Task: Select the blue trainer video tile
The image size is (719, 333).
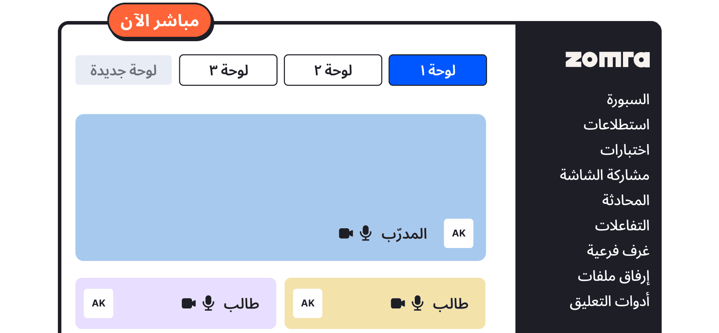Action: [x=281, y=188]
